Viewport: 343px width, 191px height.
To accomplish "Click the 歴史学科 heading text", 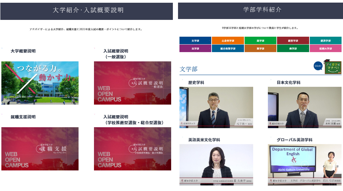I will click(196, 83).
